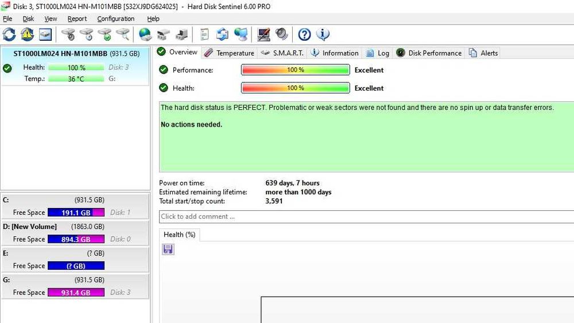Click the speaker sound alert icon
Image resolution: width=574 pixels, height=323 pixels.
pyautogui.click(x=281, y=34)
